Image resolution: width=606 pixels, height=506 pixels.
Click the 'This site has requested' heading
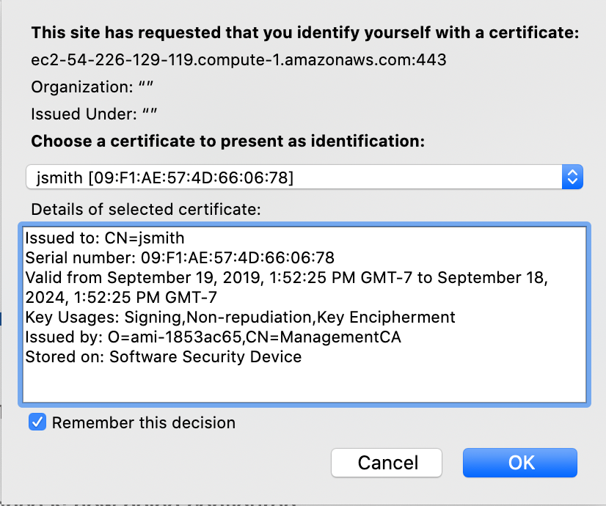click(304, 33)
